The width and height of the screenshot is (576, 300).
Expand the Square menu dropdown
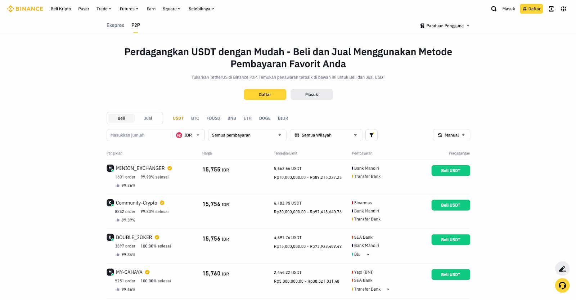[x=171, y=9]
